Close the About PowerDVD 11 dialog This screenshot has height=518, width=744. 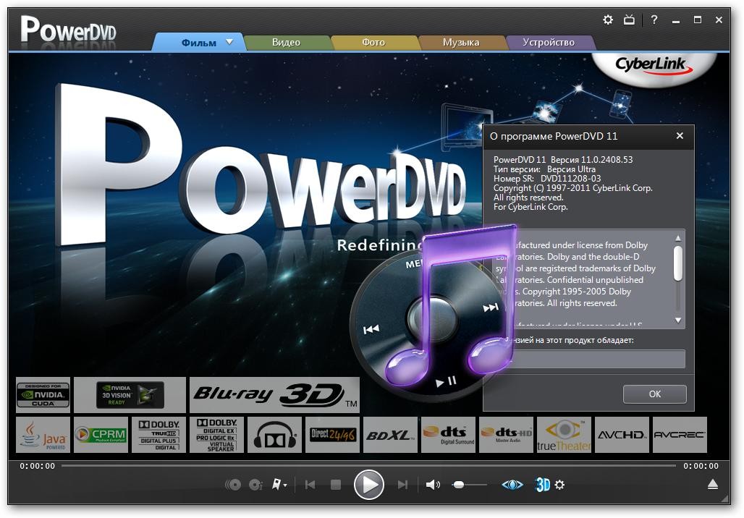680,136
